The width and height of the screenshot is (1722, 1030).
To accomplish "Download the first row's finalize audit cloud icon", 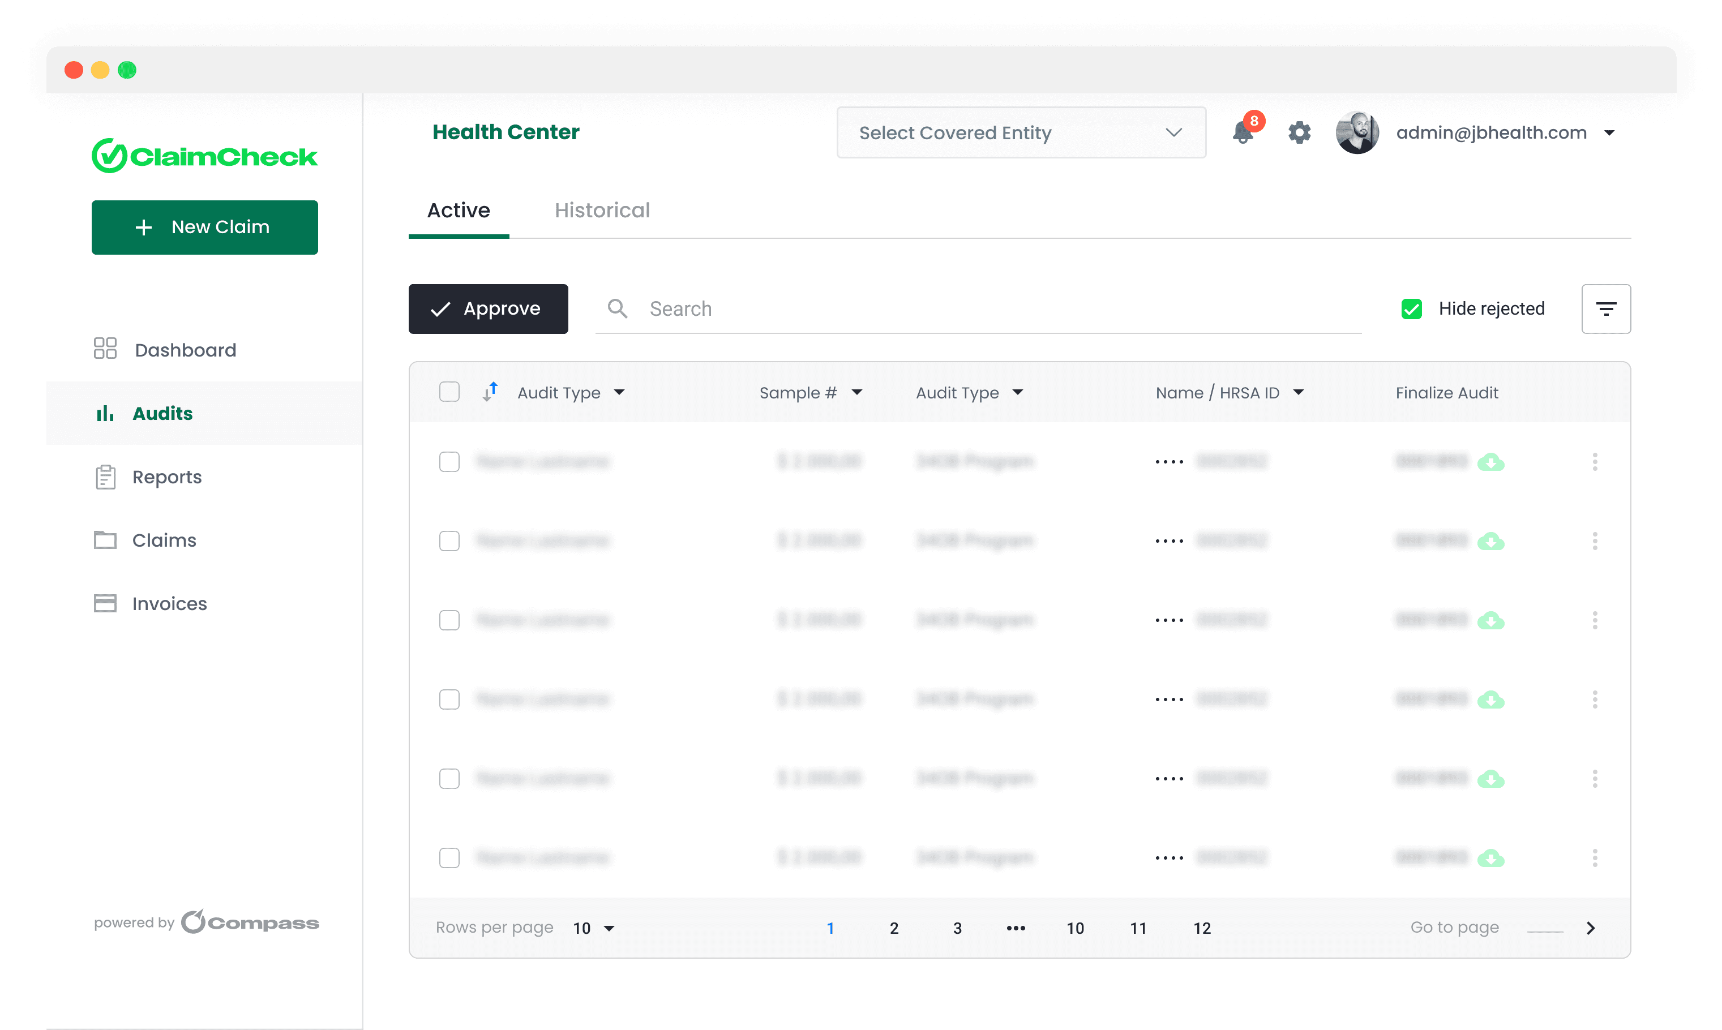I will coord(1490,462).
